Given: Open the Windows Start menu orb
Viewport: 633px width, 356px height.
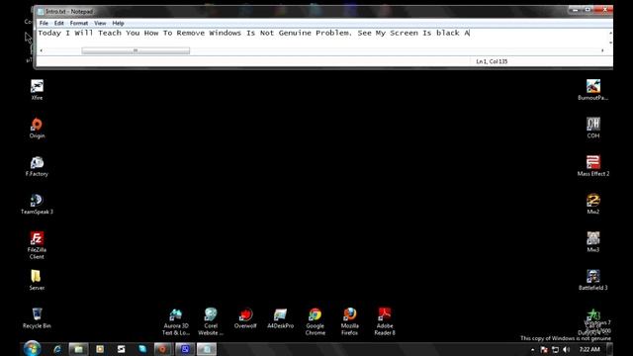Looking at the screenshot, I should click(32, 349).
